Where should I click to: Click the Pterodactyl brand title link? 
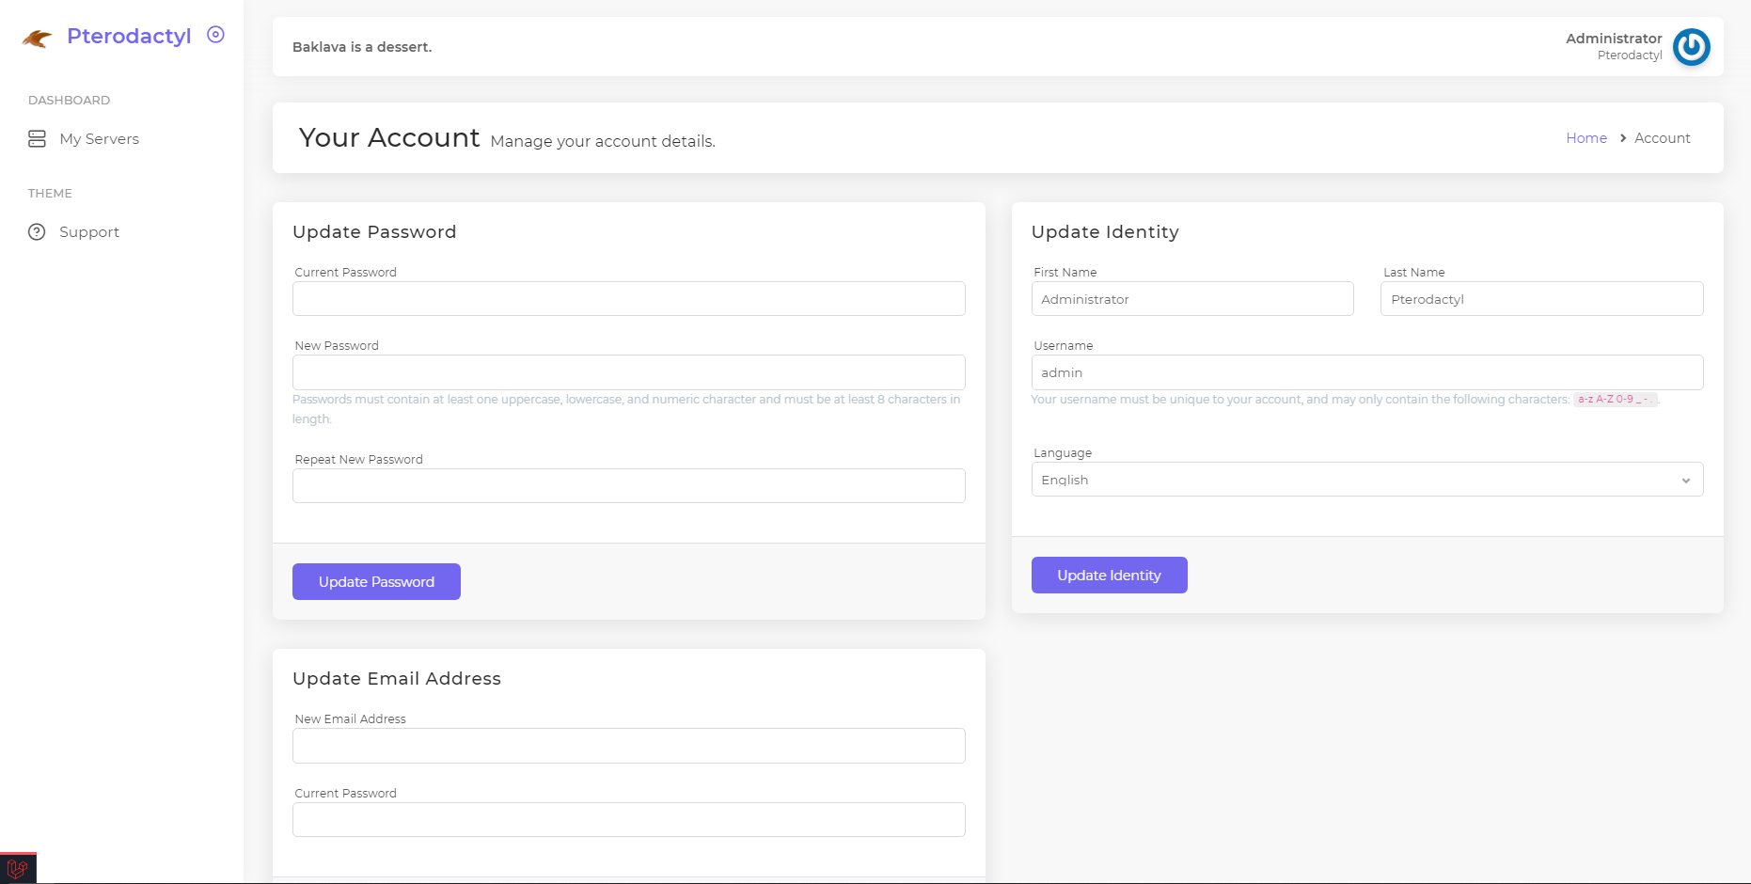(129, 36)
